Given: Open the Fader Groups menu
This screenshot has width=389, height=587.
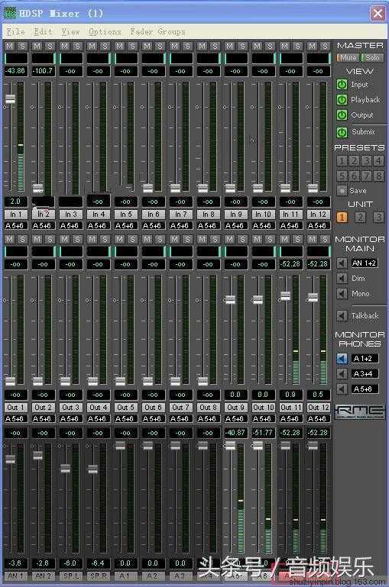Looking at the screenshot, I should [x=157, y=32].
